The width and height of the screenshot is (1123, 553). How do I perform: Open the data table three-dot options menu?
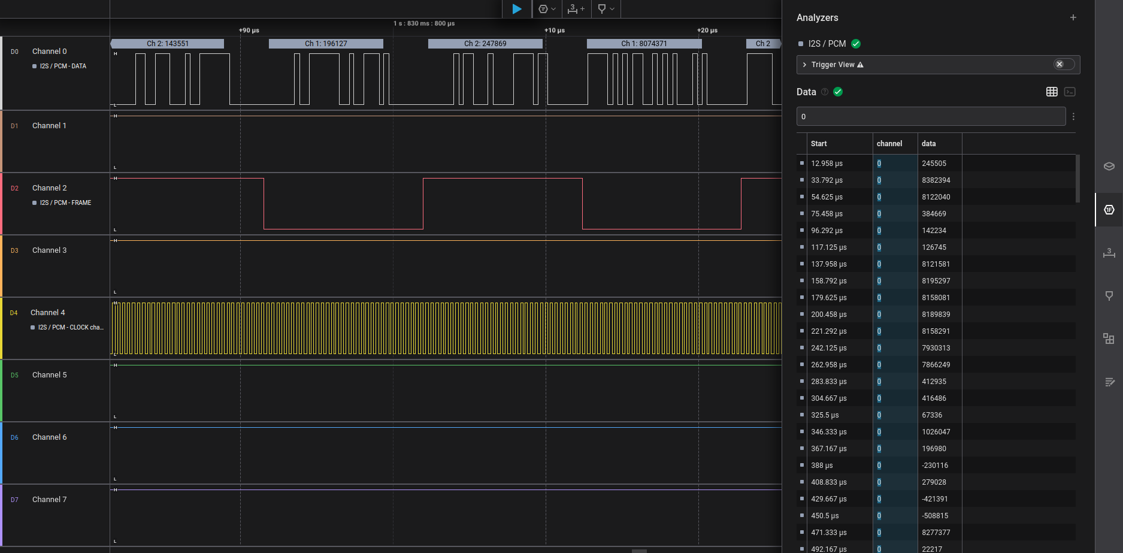tap(1073, 116)
